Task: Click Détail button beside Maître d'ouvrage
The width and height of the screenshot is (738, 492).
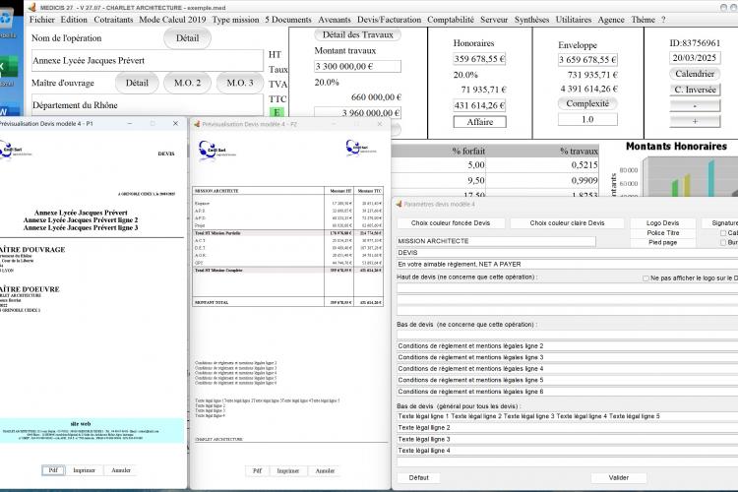Action: point(137,83)
